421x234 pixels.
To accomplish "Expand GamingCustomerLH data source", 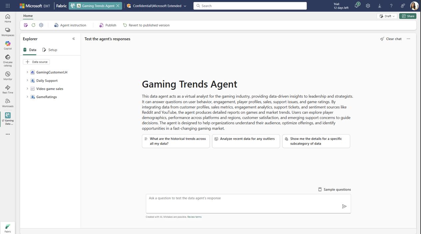I will [27, 72].
